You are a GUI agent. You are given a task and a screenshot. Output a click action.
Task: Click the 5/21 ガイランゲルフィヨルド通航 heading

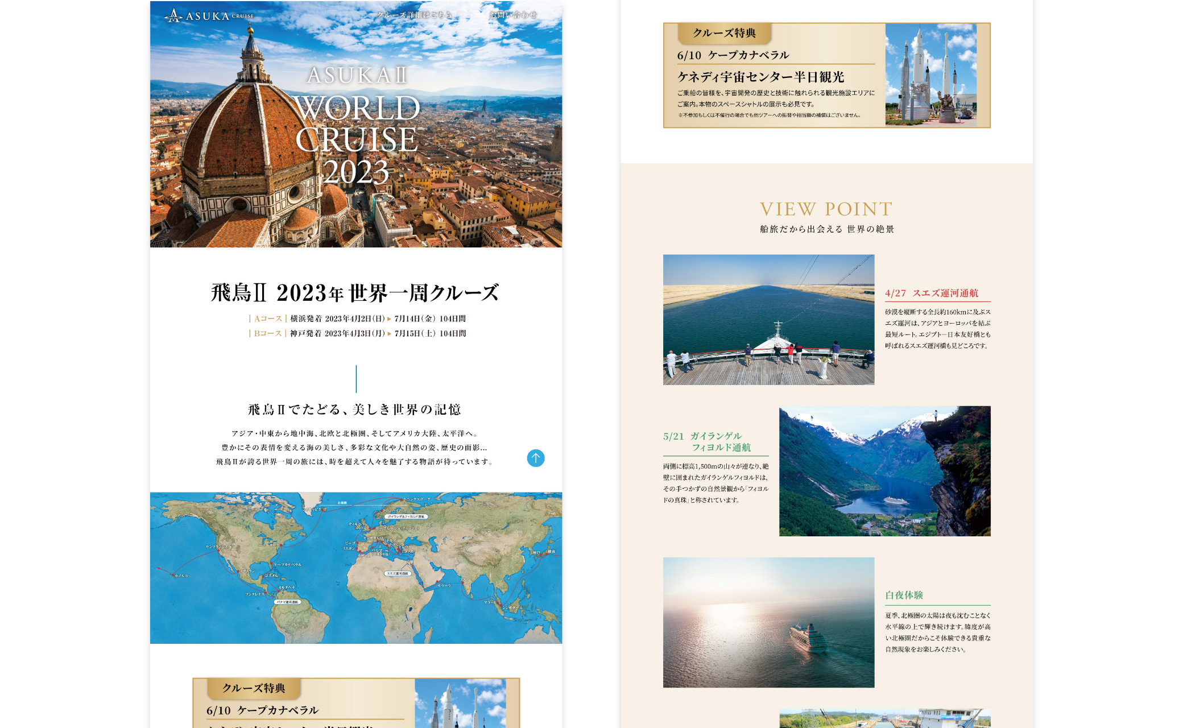(707, 442)
